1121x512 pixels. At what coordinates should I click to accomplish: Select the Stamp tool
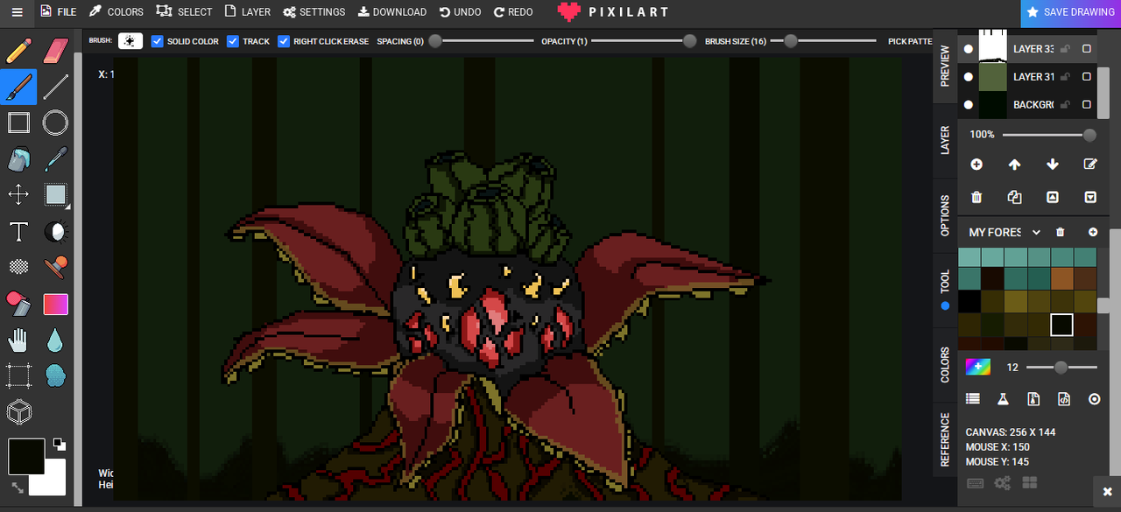pos(55,267)
